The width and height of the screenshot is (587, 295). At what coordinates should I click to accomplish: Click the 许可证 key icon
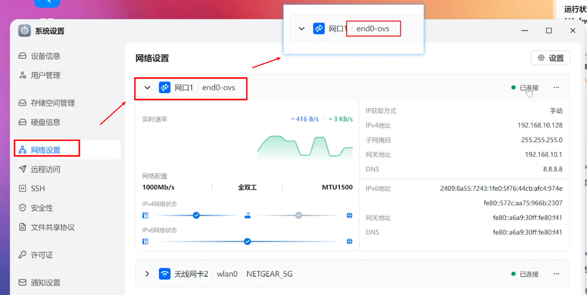[x=22, y=255]
